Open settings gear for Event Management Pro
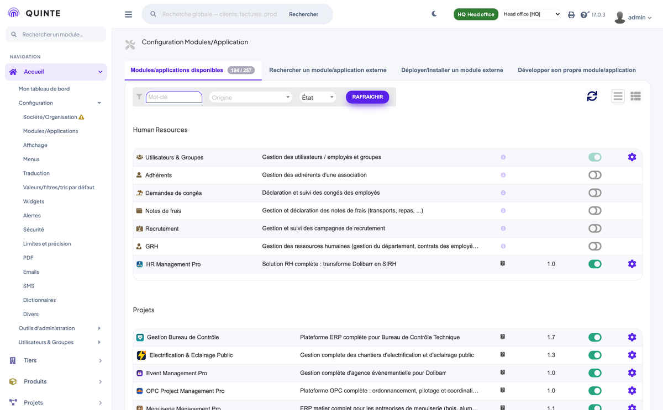Viewport: 663px width, 410px height. tap(632, 373)
